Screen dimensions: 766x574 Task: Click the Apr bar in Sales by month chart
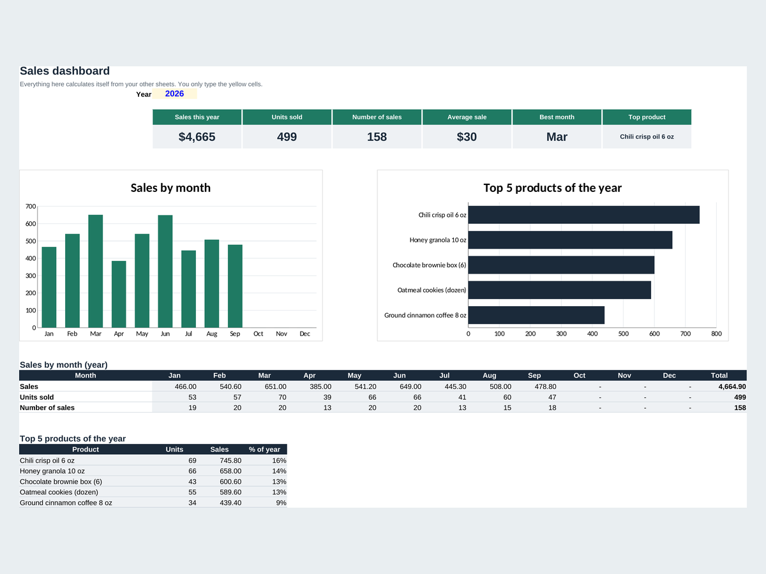coord(119,294)
